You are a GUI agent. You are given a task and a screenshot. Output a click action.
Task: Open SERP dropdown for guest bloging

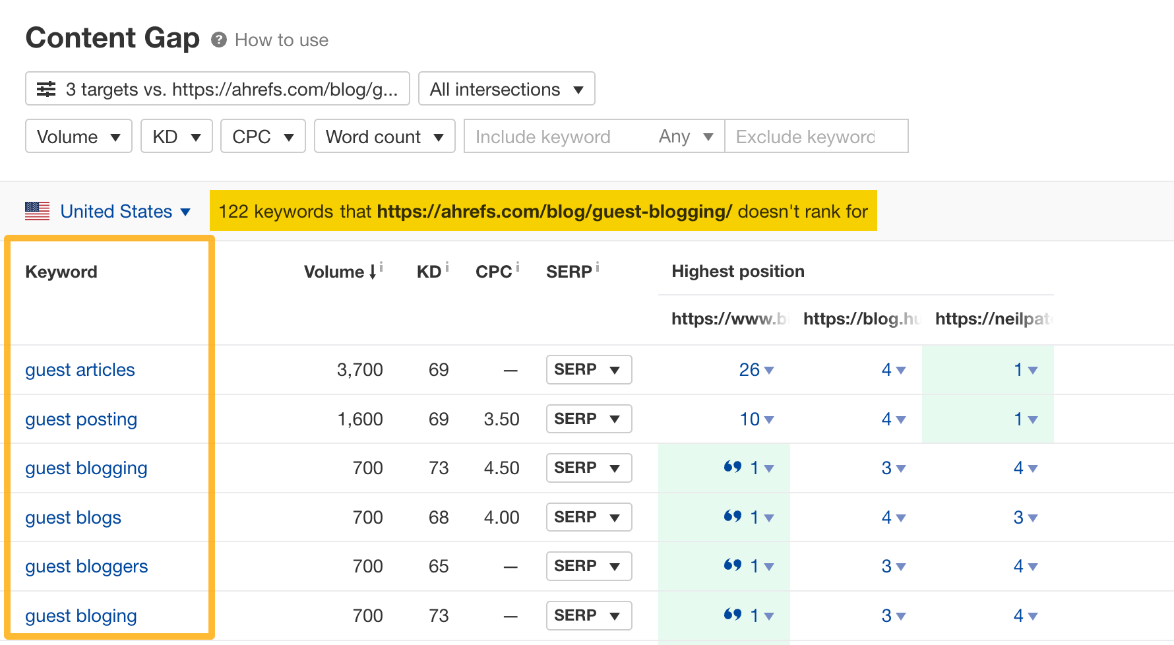(x=589, y=615)
